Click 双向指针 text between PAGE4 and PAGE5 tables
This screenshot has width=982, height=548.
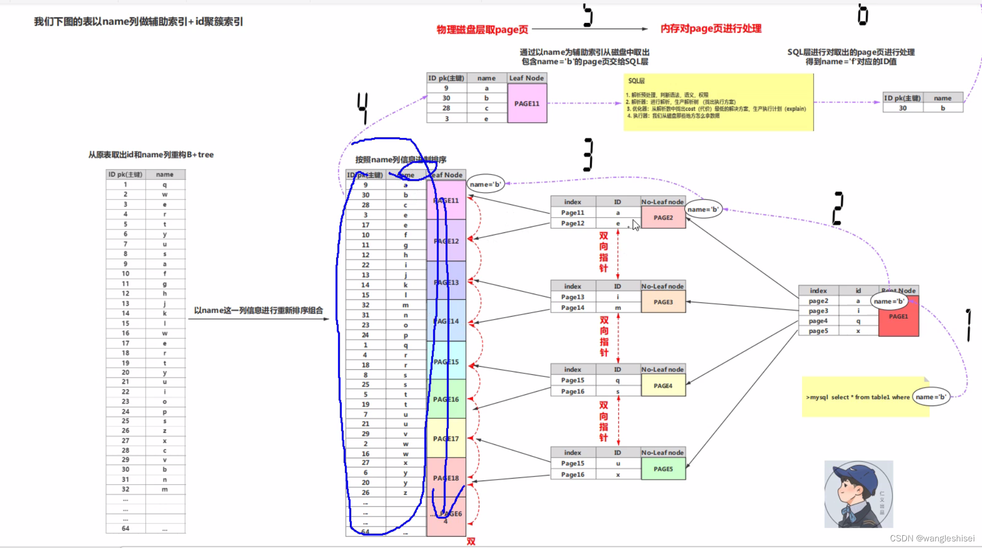[604, 421]
